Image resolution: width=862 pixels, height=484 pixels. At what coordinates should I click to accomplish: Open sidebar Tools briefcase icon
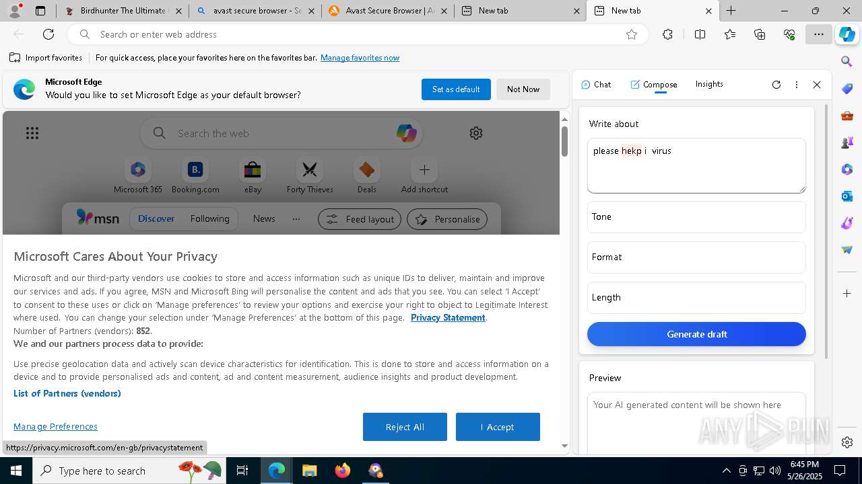847,116
